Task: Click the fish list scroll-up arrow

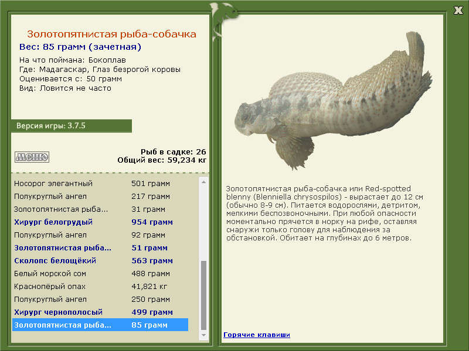Action: coord(204,182)
